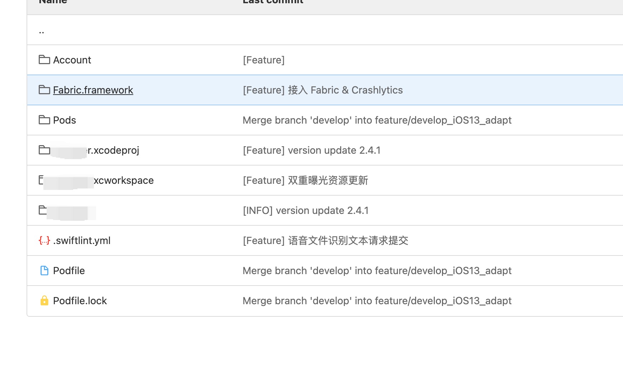
Task: Open the Fabric.framework folder link
Action: [x=93, y=90]
